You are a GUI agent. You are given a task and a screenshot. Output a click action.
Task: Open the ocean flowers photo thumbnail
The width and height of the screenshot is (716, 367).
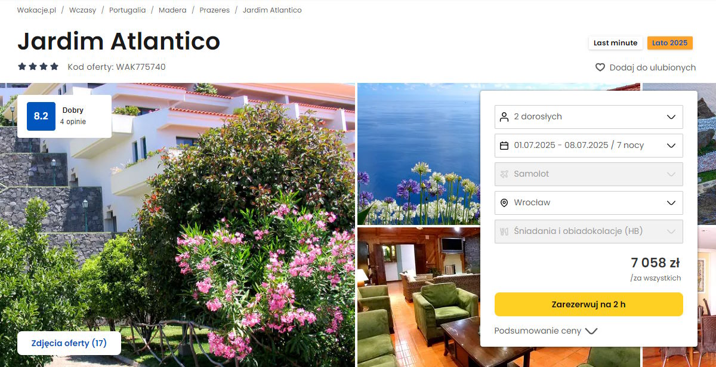tap(419, 154)
